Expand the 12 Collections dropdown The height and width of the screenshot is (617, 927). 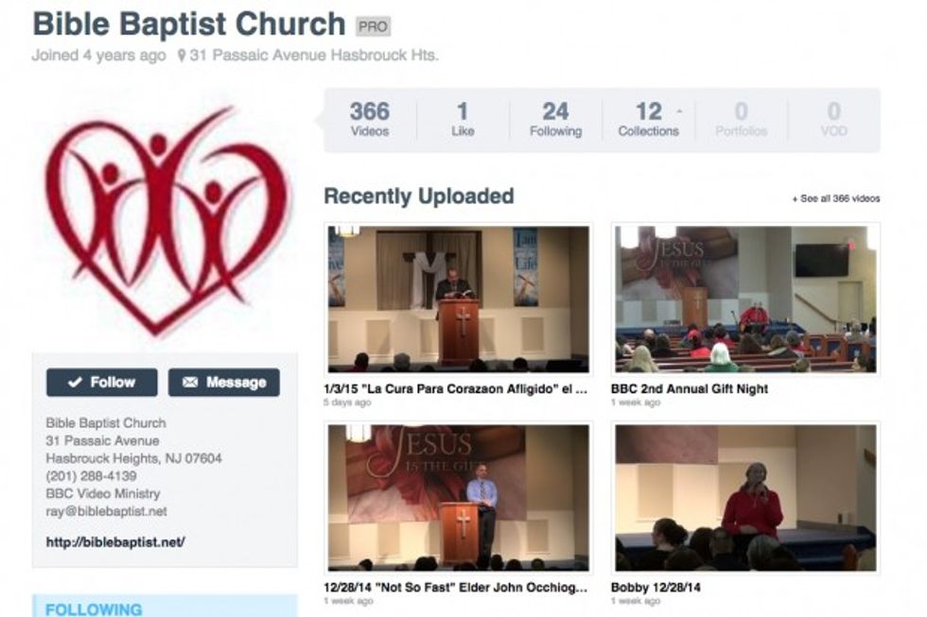click(x=649, y=120)
